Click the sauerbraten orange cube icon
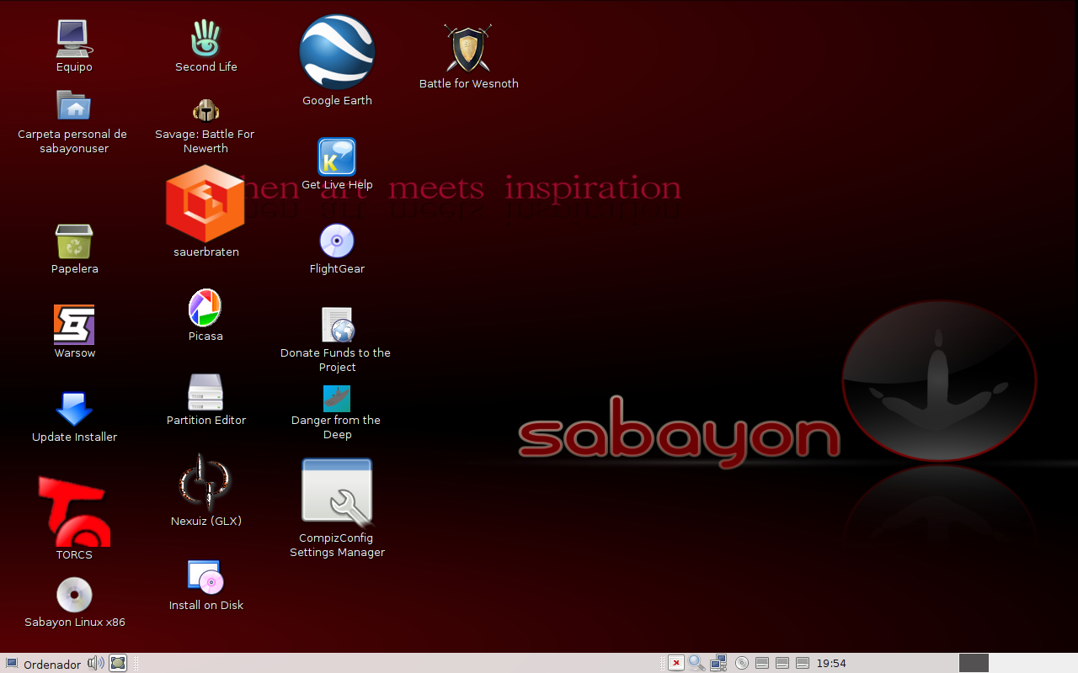The image size is (1078, 673). click(205, 203)
